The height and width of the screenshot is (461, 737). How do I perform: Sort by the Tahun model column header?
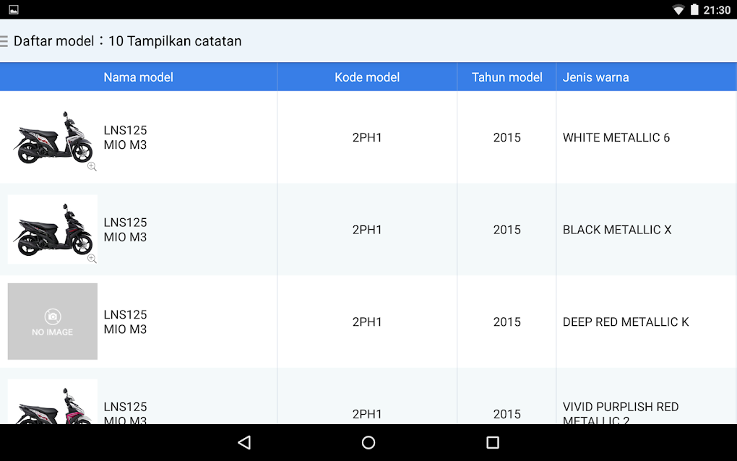click(506, 77)
